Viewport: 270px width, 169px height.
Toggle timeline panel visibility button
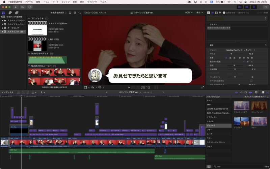click(247, 7)
